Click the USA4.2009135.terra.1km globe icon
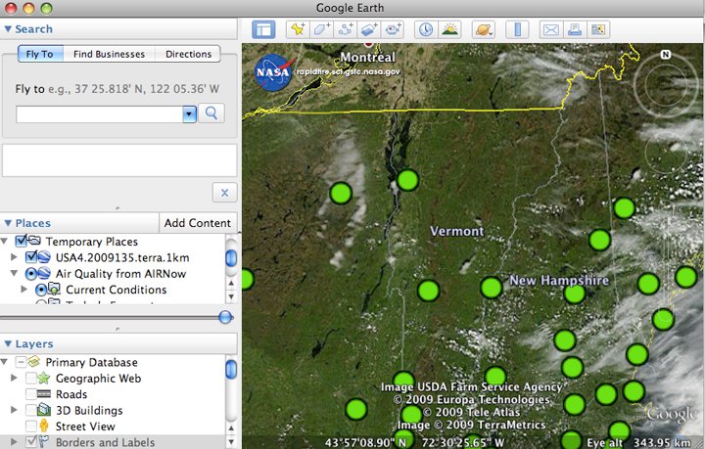 (x=44, y=257)
